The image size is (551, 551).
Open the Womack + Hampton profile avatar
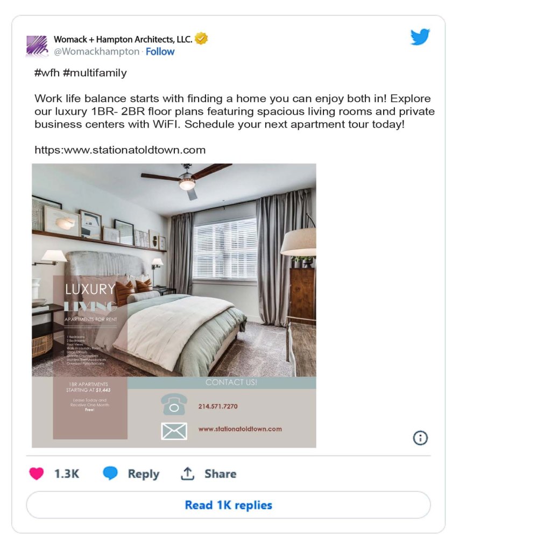pyautogui.click(x=37, y=46)
